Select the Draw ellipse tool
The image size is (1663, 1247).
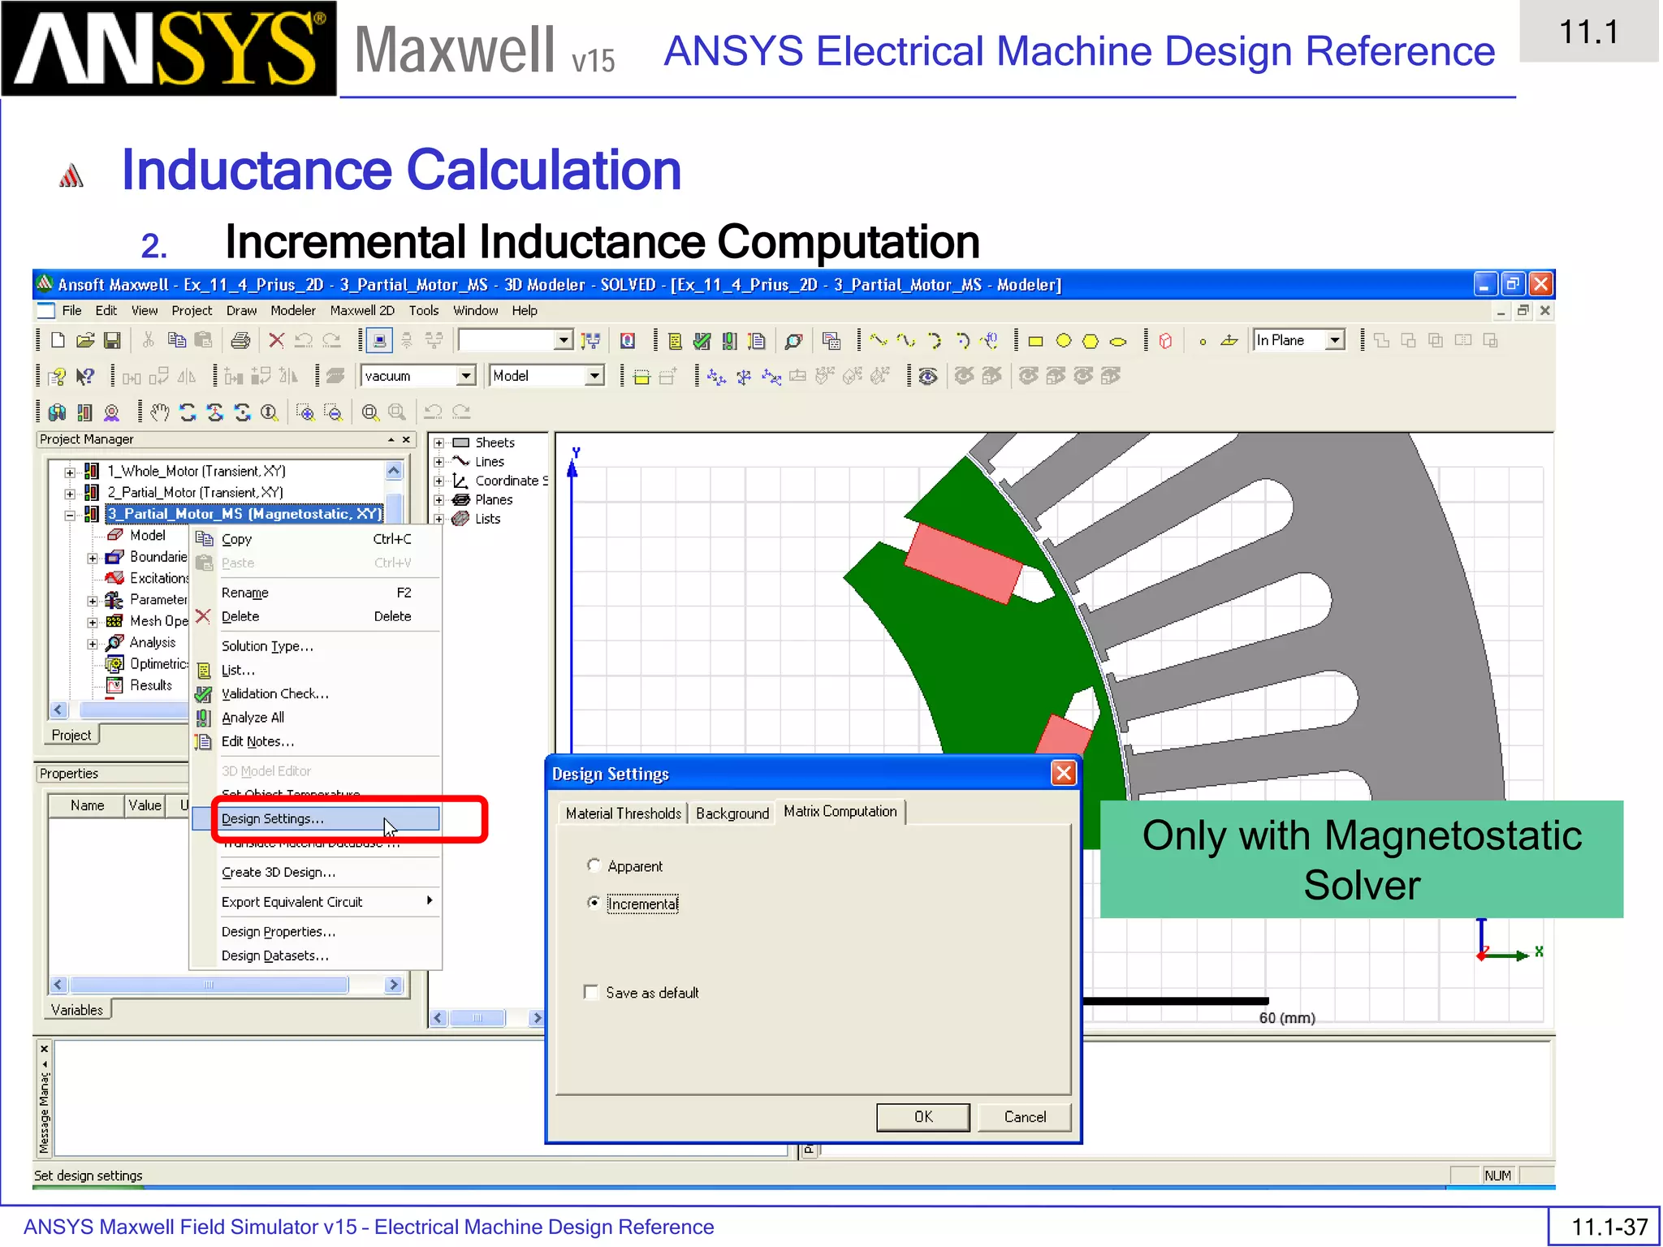[x=1118, y=341]
